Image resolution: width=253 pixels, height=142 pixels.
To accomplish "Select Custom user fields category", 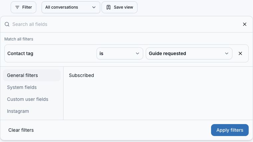I will tap(32, 99).
